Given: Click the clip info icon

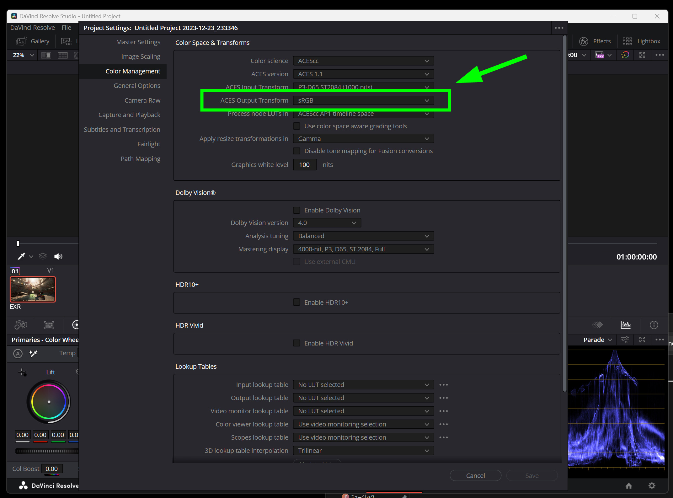Looking at the screenshot, I should (654, 325).
